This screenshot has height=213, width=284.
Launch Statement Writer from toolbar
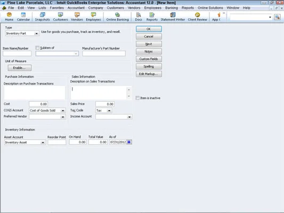173,17
